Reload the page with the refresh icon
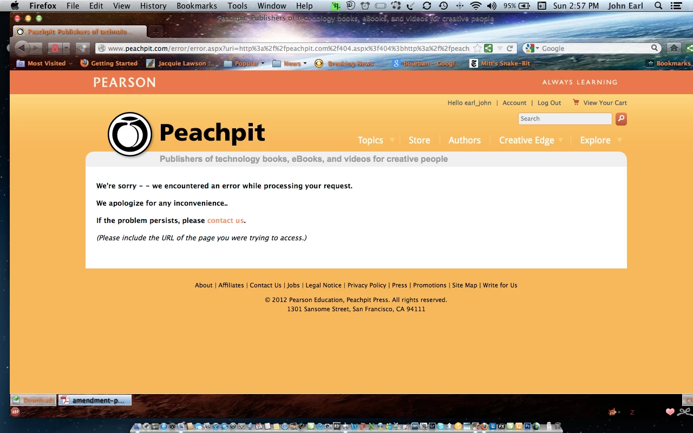This screenshot has height=433, width=693. (x=509, y=48)
